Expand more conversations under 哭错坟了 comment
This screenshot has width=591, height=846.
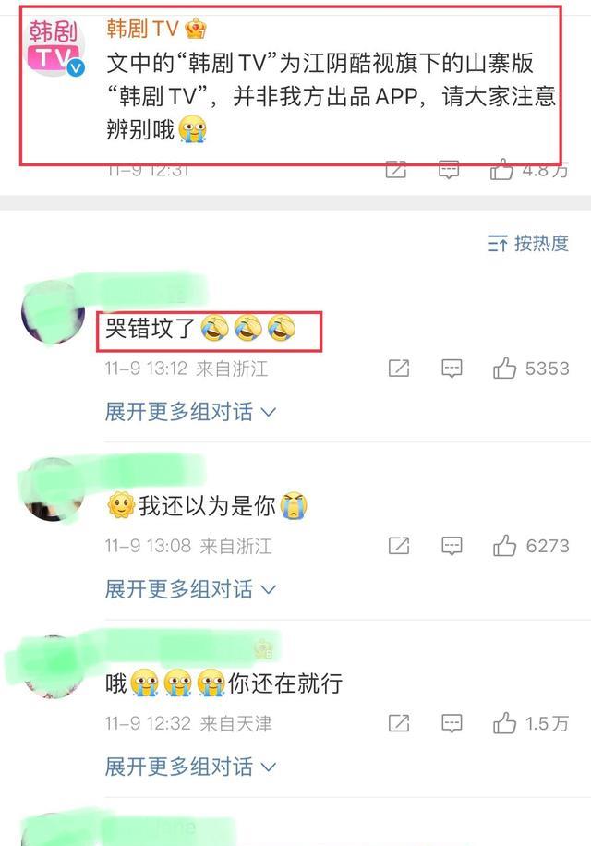tap(190, 412)
